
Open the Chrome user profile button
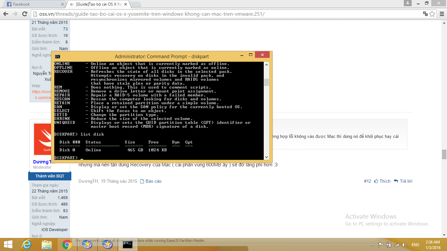[407, 3]
